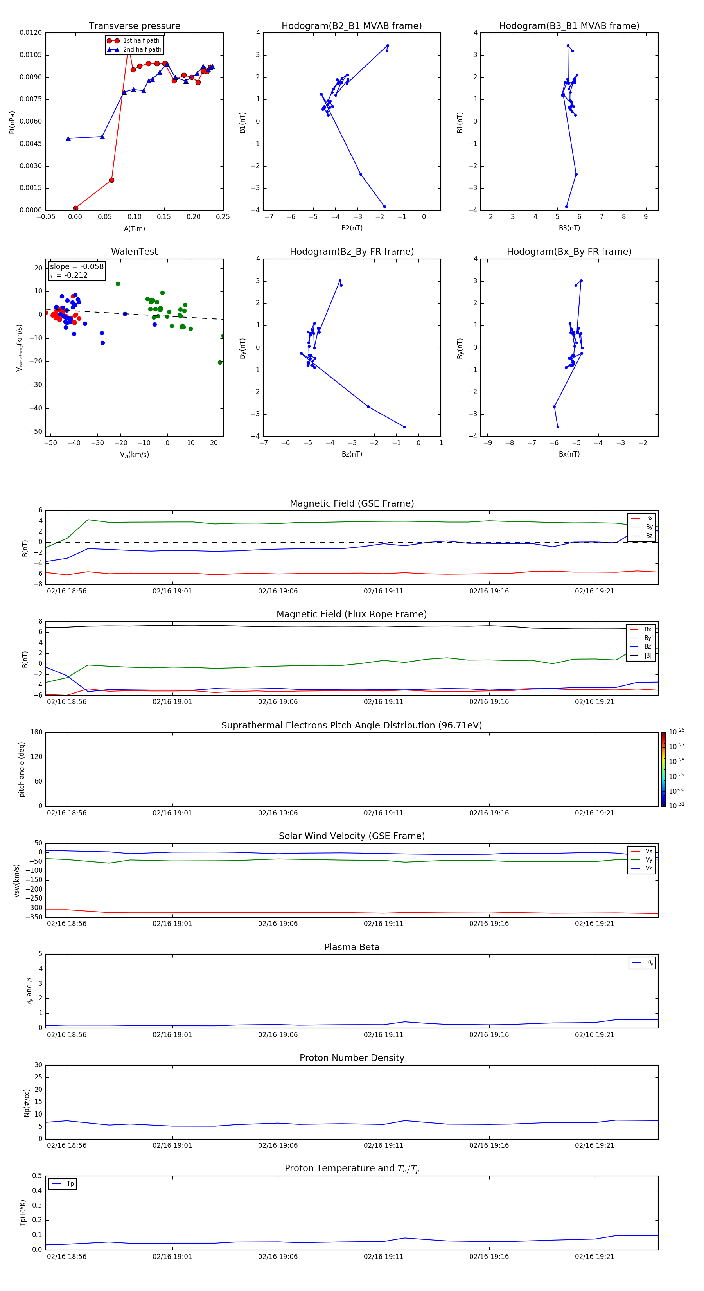The width and height of the screenshot is (704, 1291).
Task: Click the 'Magnetic Field (GSE Frame)' title
Action: tap(352, 503)
